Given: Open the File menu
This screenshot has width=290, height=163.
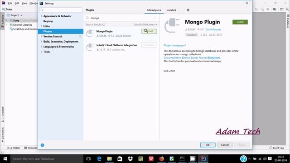Looking at the screenshot, I should click(x=10, y=3).
